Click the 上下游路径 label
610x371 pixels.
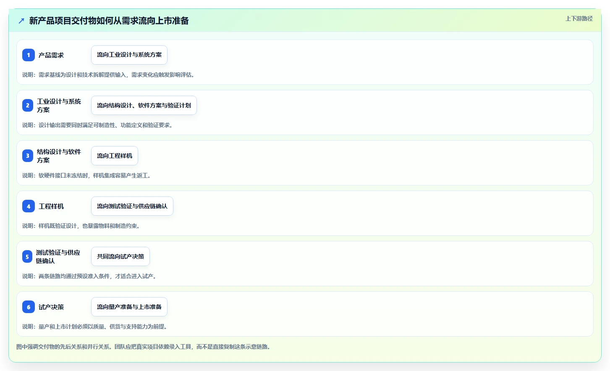579,18
